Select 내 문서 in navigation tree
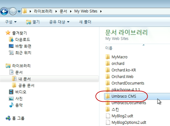 coord(25,79)
